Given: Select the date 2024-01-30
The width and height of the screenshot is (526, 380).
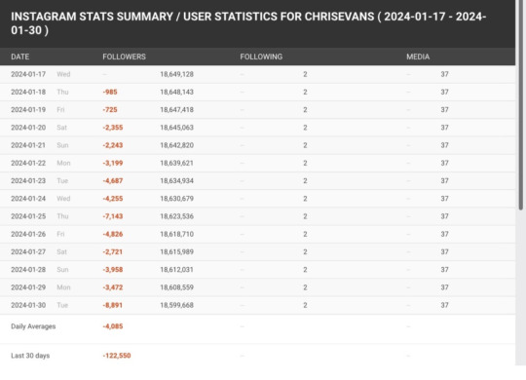Looking at the screenshot, I should [x=28, y=306].
